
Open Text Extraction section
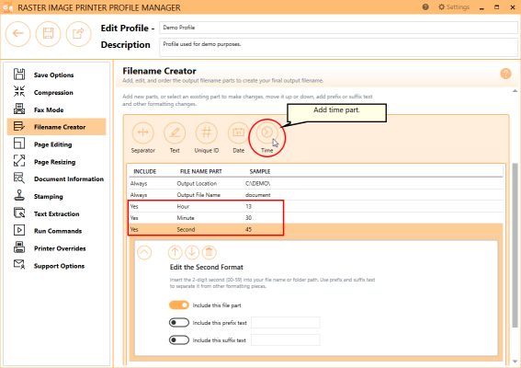(56, 213)
